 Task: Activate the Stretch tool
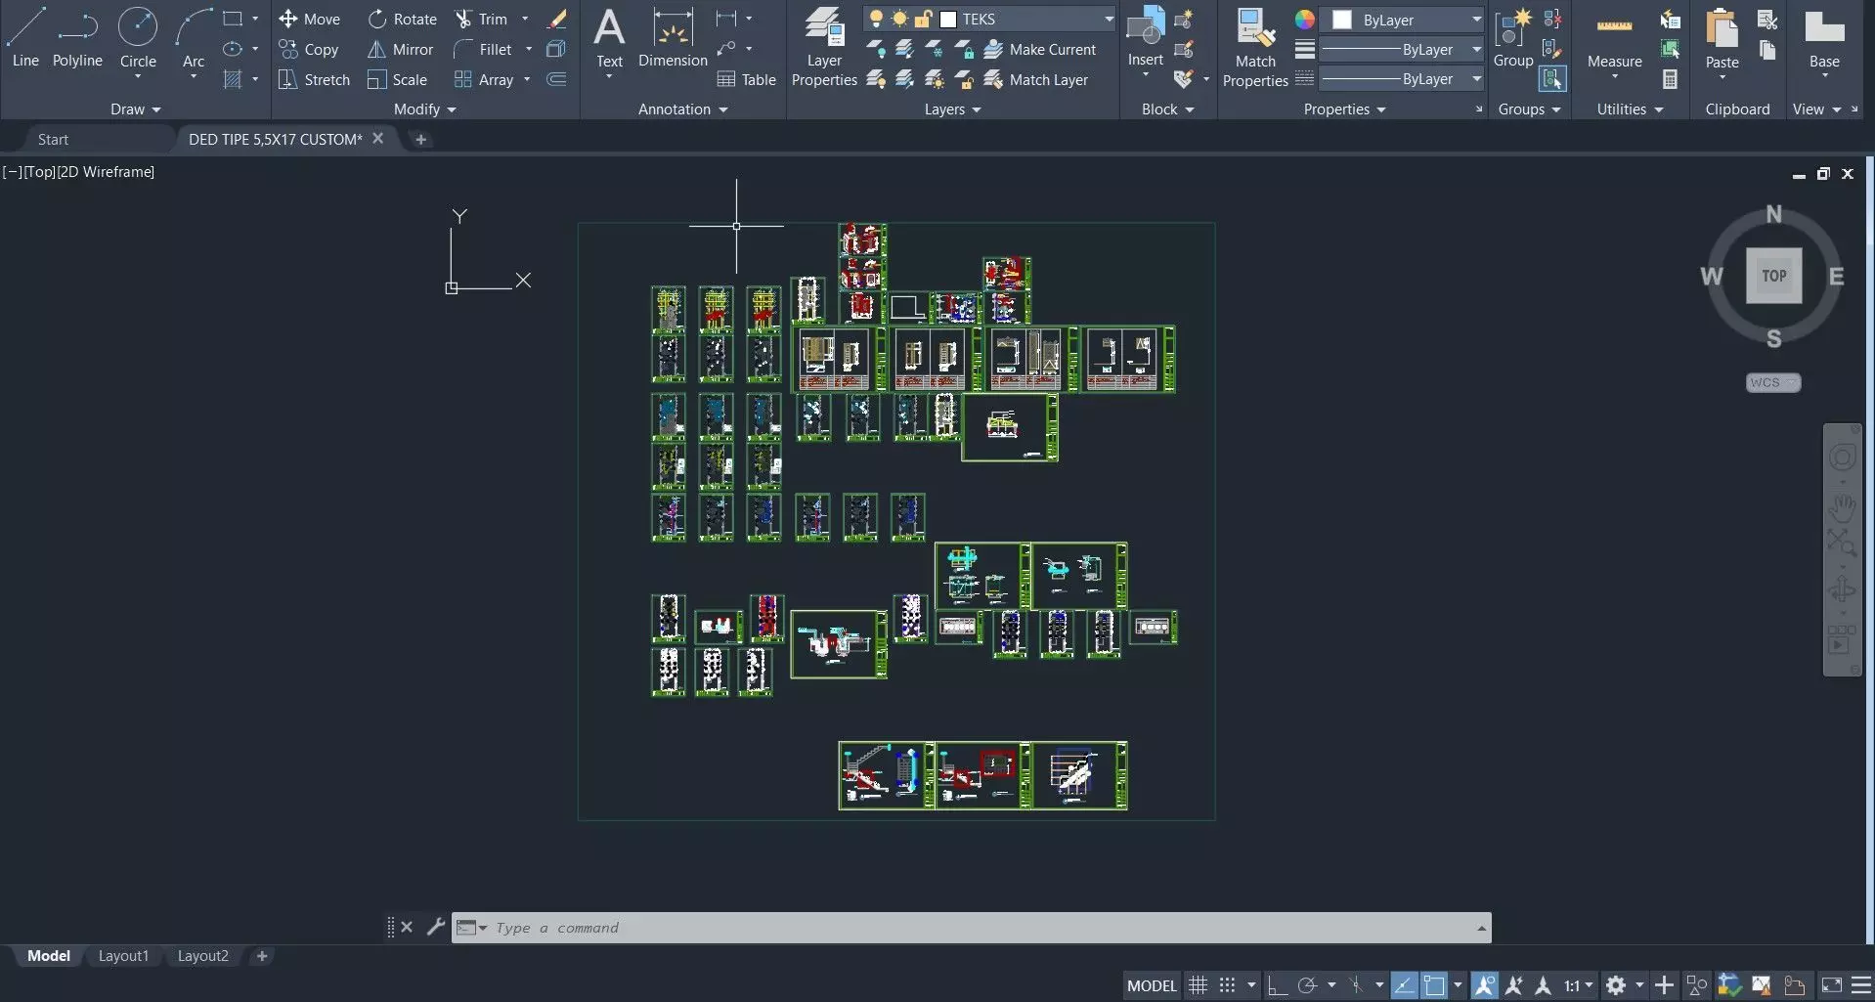tap(314, 79)
